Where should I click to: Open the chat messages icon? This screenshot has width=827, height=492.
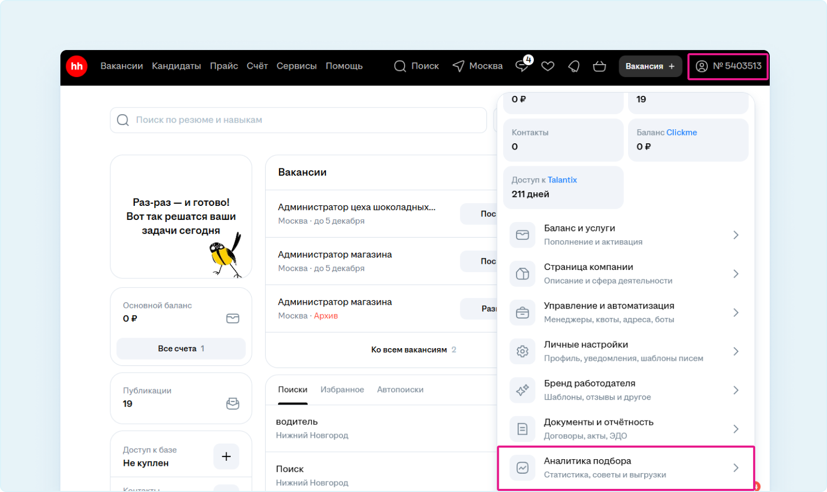click(x=522, y=66)
